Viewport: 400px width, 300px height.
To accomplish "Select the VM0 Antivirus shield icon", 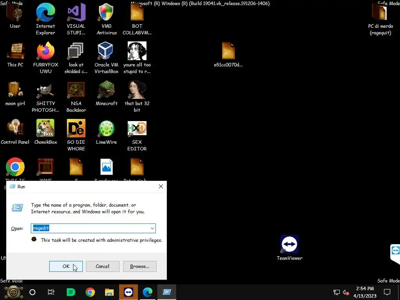I will (106, 13).
